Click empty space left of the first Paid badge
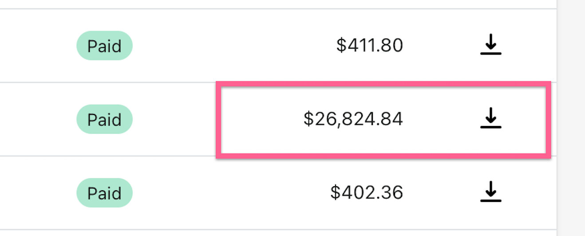The width and height of the screenshot is (585, 236). click(38, 45)
